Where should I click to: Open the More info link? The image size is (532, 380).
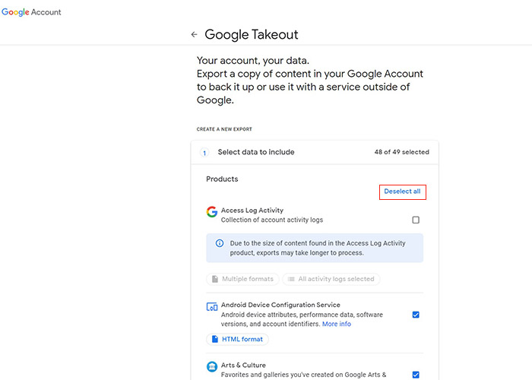pos(336,324)
